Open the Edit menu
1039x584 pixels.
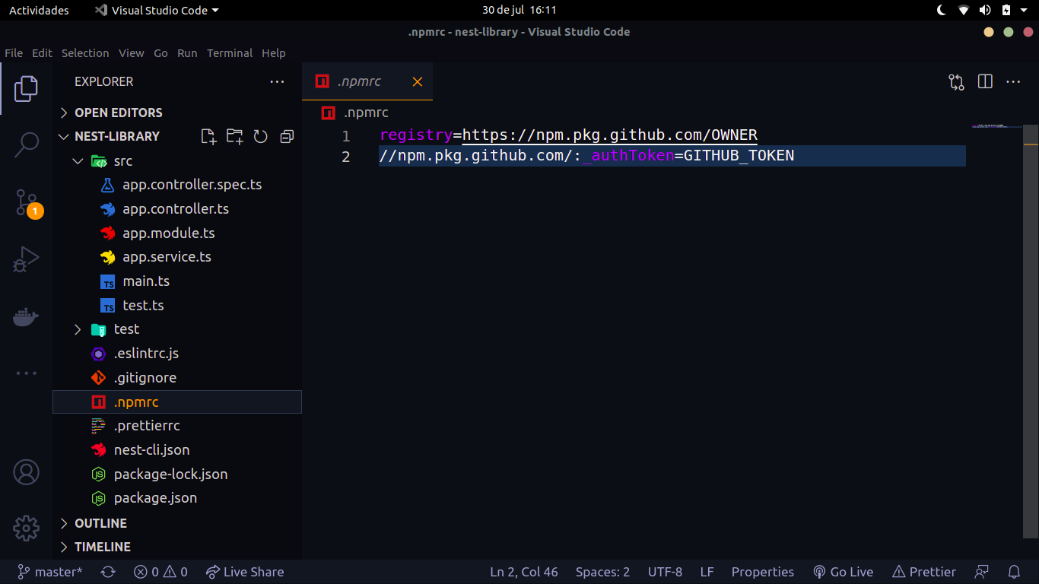click(x=42, y=53)
